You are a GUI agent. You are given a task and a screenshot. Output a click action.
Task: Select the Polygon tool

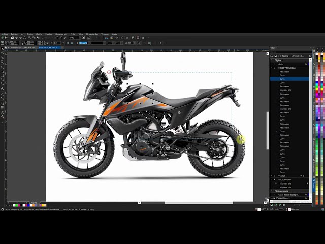(2, 83)
